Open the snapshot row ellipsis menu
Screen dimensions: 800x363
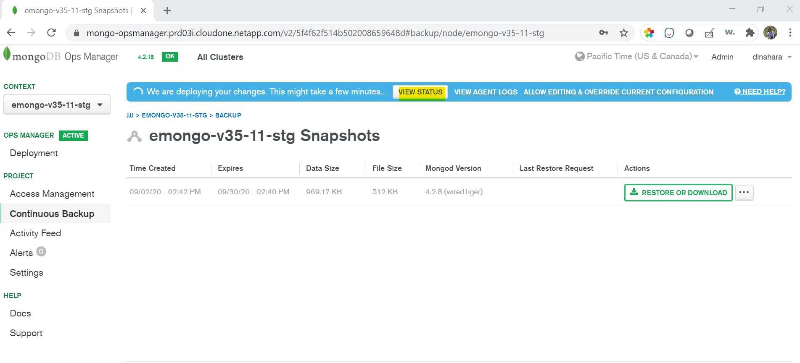point(744,193)
